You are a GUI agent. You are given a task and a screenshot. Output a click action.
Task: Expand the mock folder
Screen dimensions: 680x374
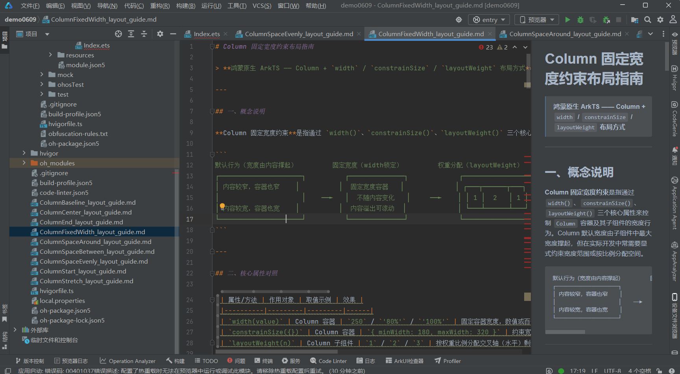pos(42,75)
